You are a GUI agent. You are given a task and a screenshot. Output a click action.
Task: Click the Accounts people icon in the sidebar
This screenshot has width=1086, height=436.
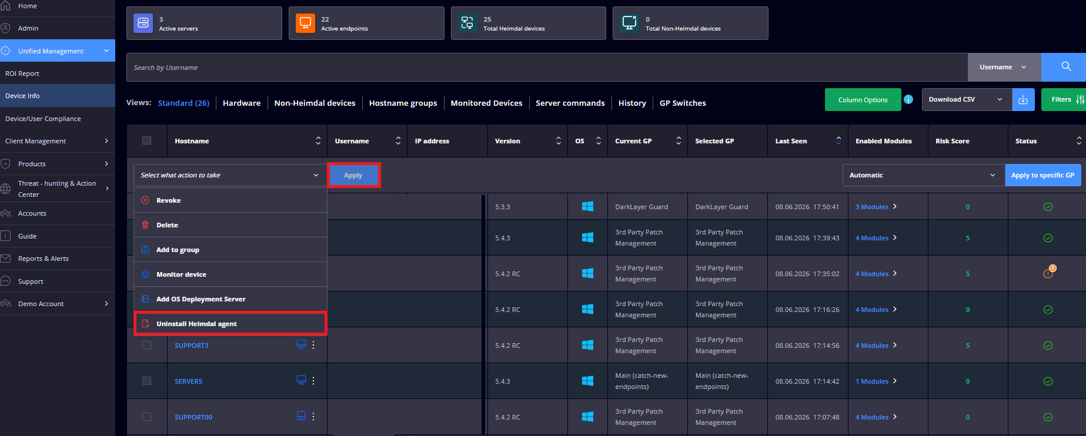(x=5, y=213)
